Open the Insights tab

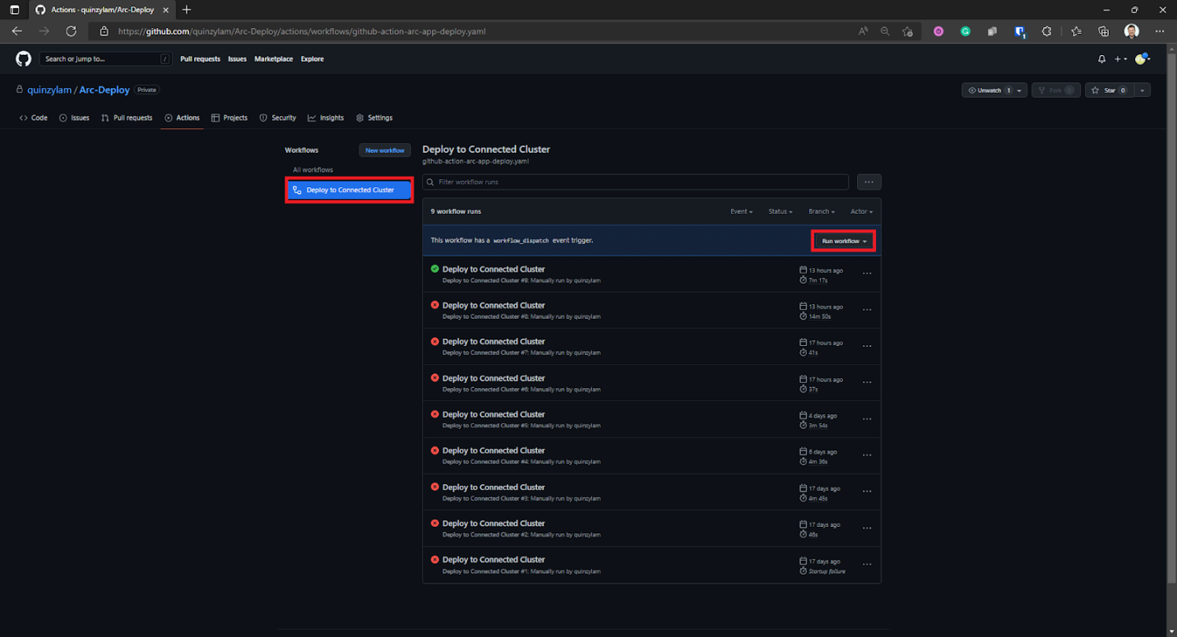[x=326, y=118]
